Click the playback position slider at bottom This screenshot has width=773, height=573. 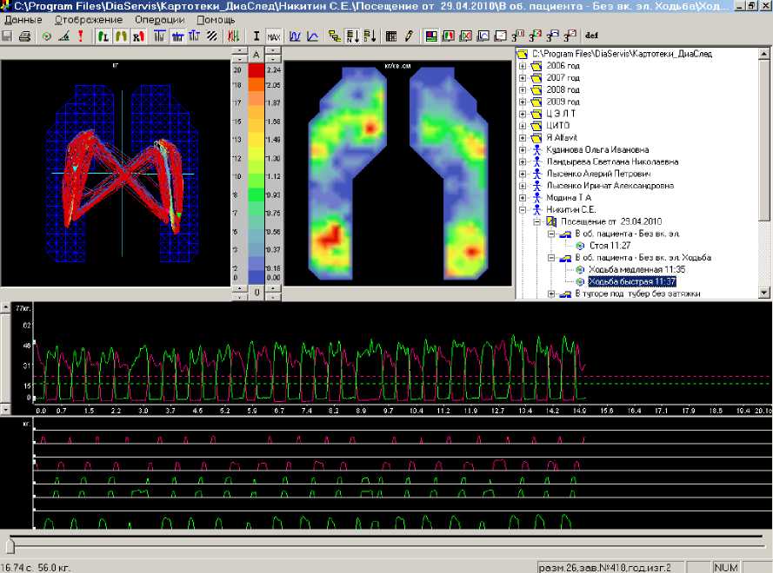[10, 546]
